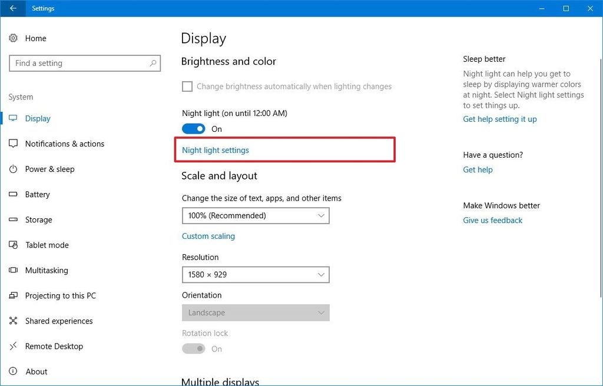This screenshot has width=603, height=386.
Task: Toggle the Rotation lock switch
Action: [x=193, y=348]
